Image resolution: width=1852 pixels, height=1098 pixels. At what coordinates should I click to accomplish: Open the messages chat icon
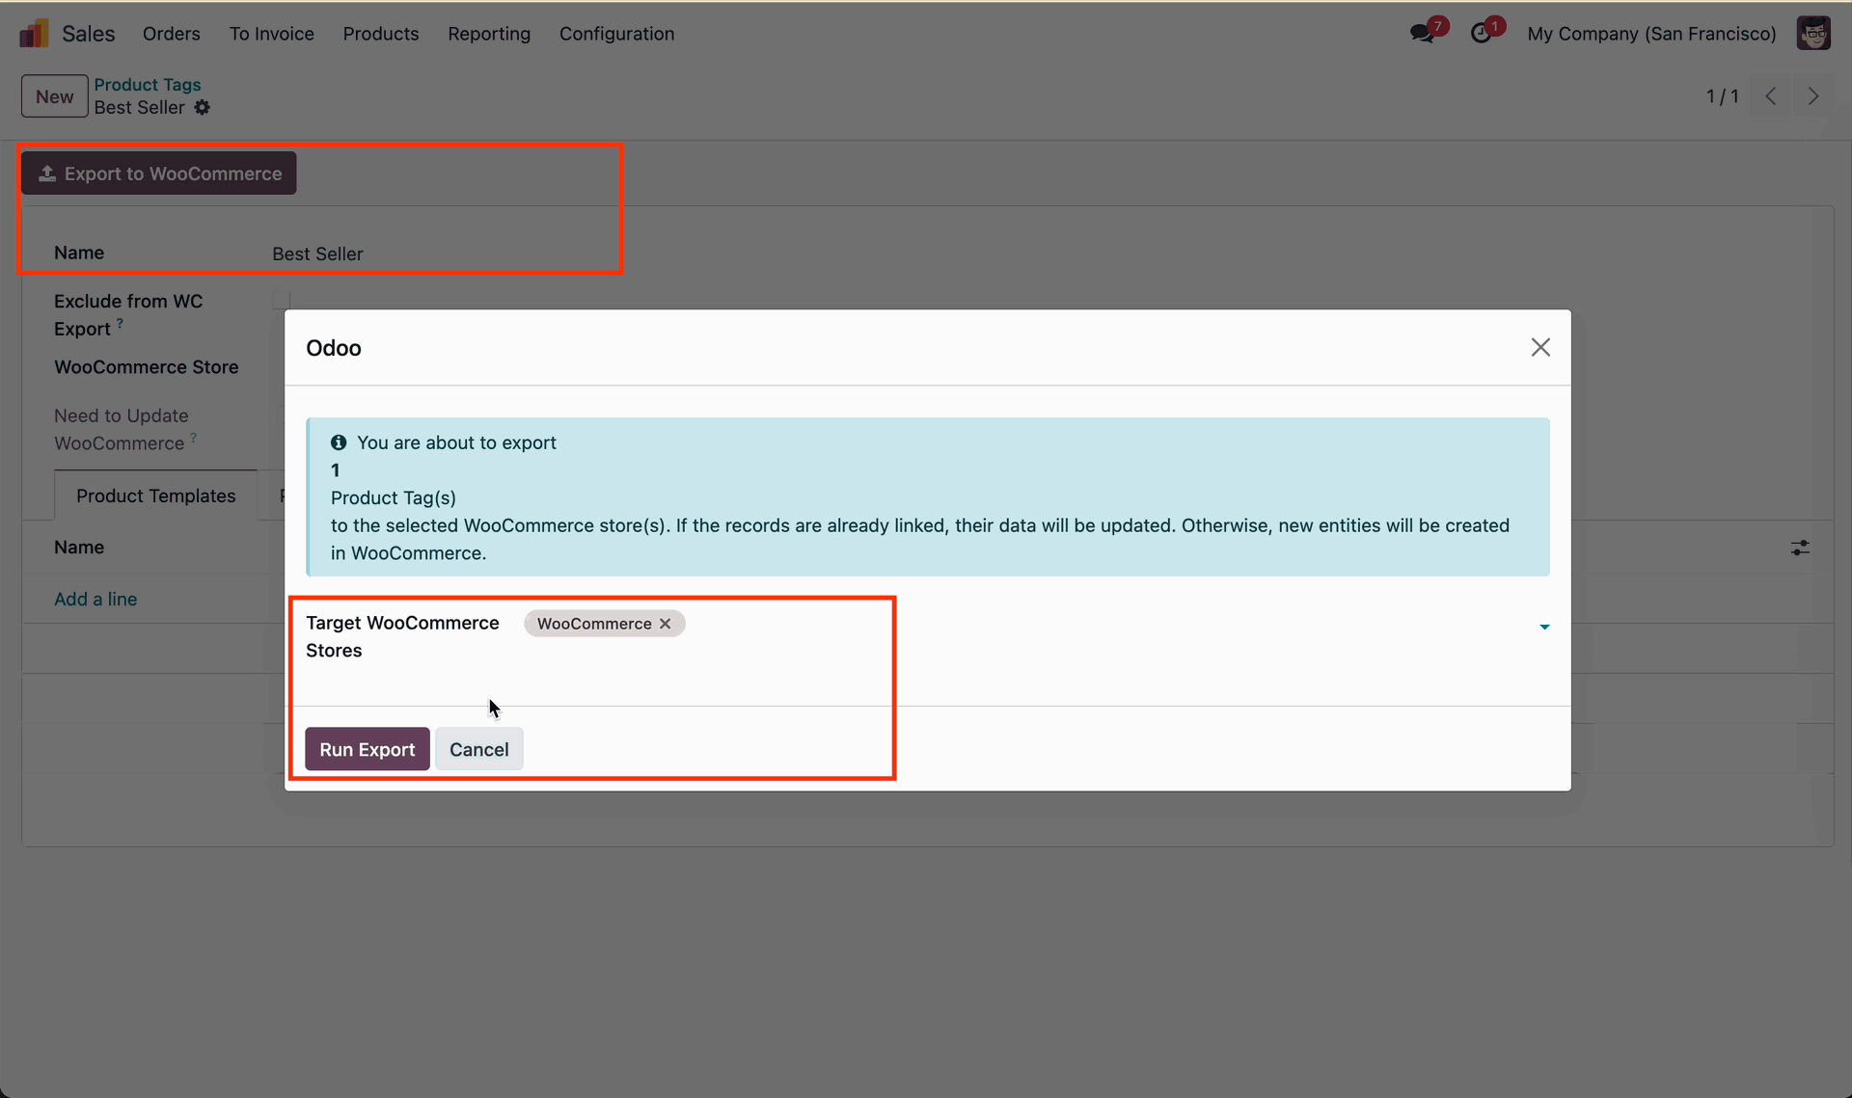(x=1422, y=34)
